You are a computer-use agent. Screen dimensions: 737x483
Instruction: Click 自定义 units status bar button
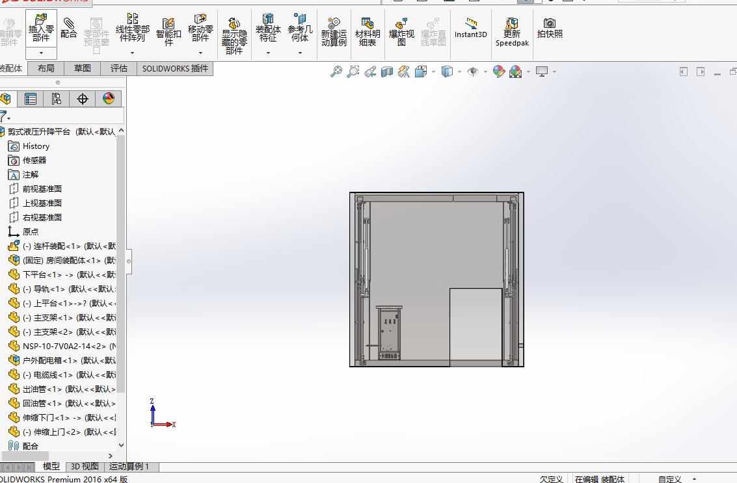click(670, 478)
